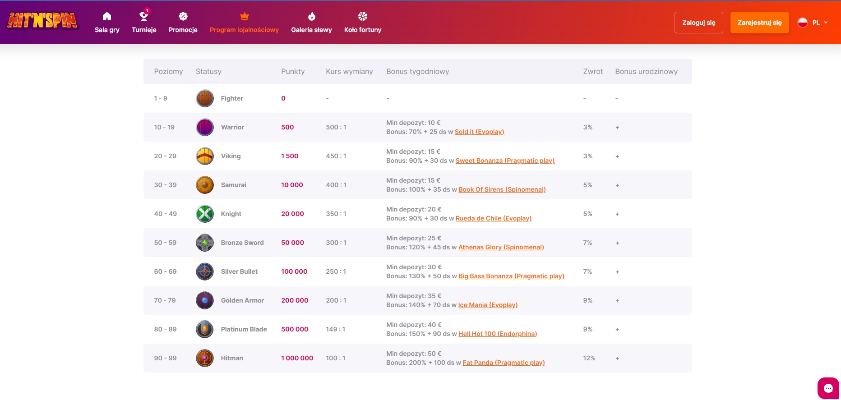The height and width of the screenshot is (400, 841).
Task: Click the Zarejestruj się button
Action: [x=759, y=23]
